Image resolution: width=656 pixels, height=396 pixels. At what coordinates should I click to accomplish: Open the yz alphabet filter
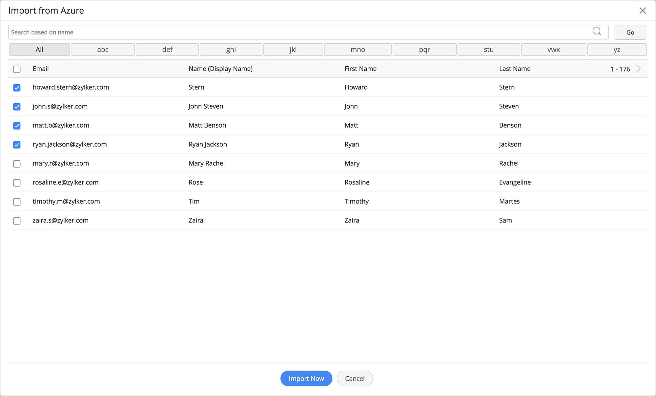coord(617,50)
